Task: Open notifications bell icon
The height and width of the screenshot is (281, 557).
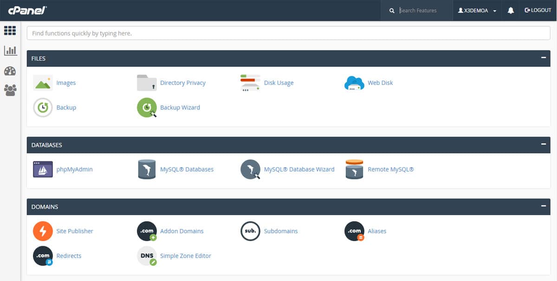Action: click(x=511, y=10)
